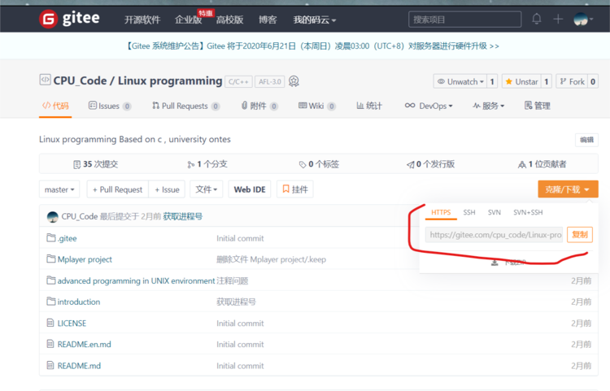Screen dimensions: 610x391
Task: Click the Fork button
Action: (x=572, y=81)
